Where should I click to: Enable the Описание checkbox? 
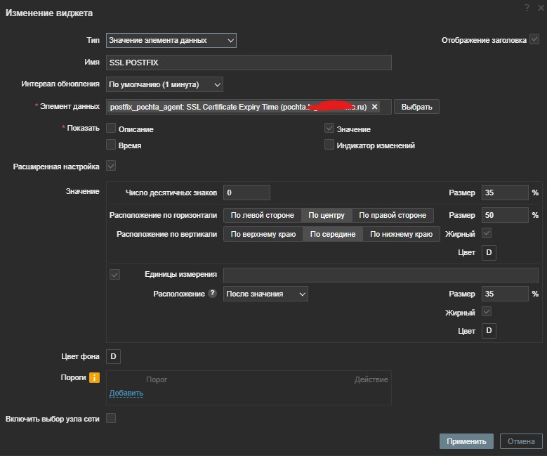click(x=111, y=129)
